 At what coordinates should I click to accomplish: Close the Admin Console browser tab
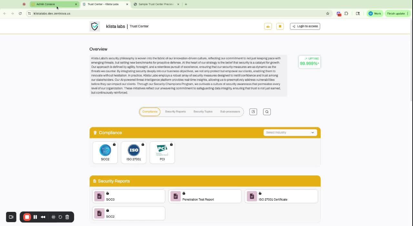tap(76, 4)
